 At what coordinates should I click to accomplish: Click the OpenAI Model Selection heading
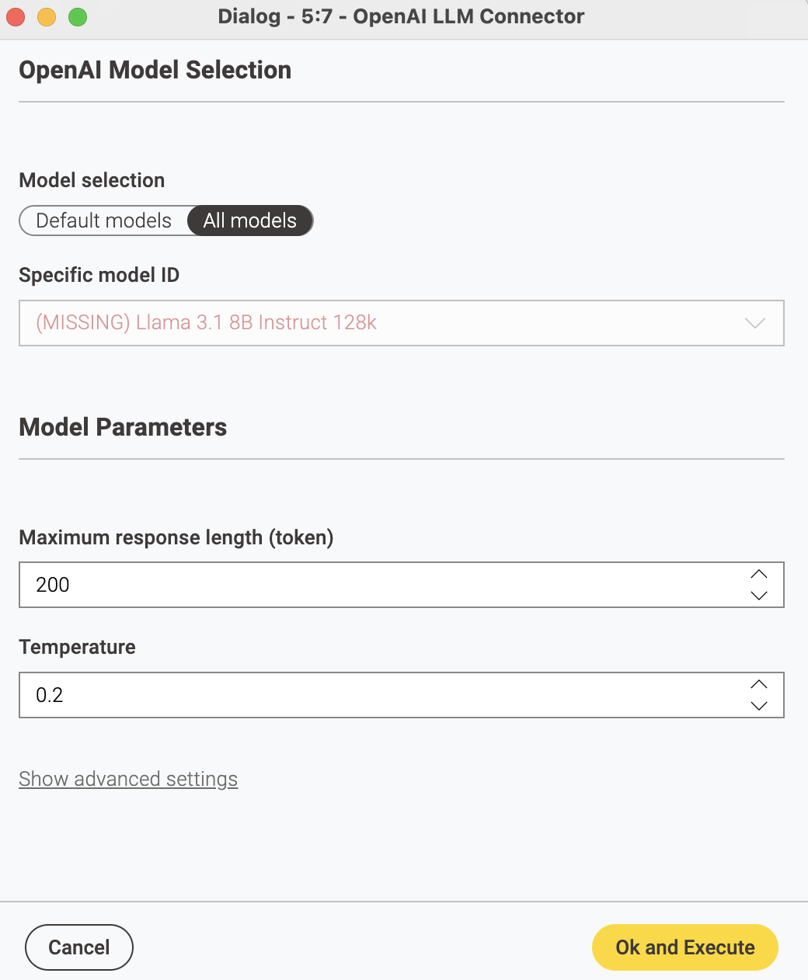coord(155,70)
